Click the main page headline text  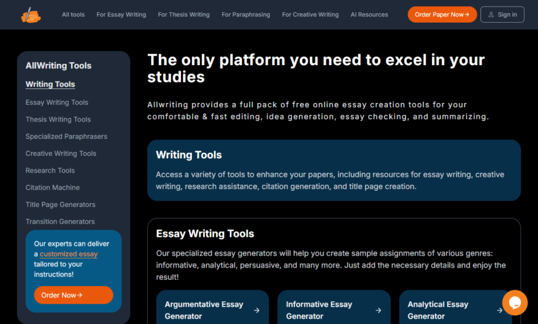pyautogui.click(x=316, y=68)
